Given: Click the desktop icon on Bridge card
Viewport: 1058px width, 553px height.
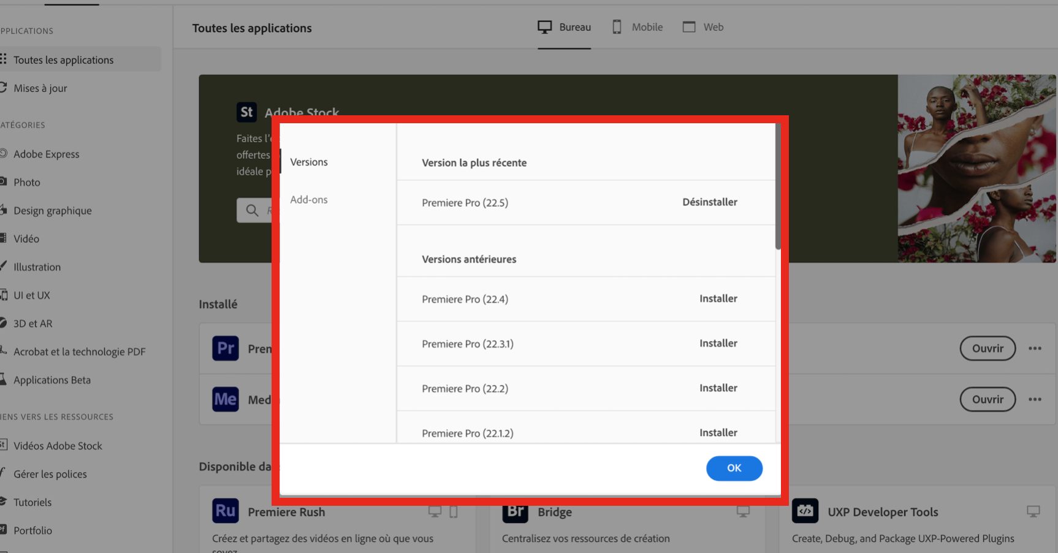Looking at the screenshot, I should [743, 511].
